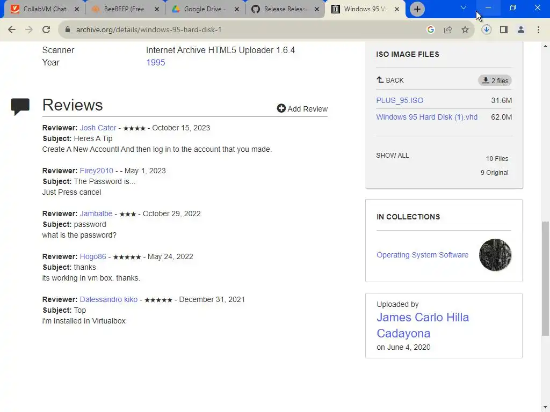550x412 pixels.
Task: Click the 'Just Press cancel' review text
Action: [x=71, y=193]
